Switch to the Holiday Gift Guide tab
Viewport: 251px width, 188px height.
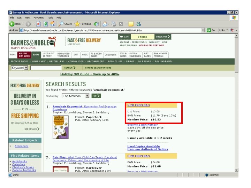pos(24,55)
